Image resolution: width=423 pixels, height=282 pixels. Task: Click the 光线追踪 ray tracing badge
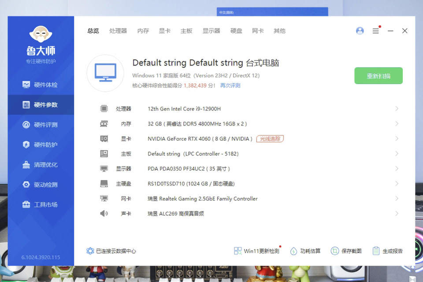click(270, 139)
